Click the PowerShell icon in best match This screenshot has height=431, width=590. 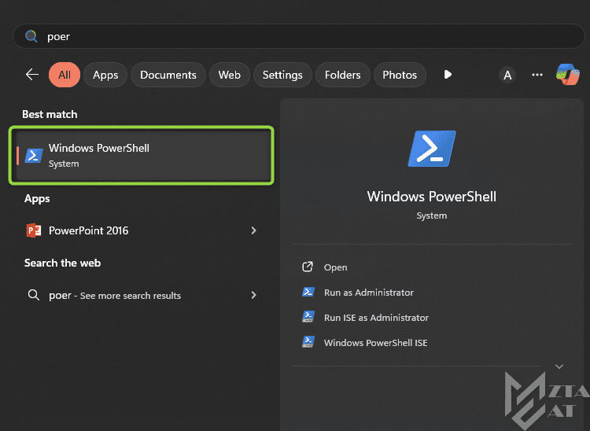click(x=34, y=155)
